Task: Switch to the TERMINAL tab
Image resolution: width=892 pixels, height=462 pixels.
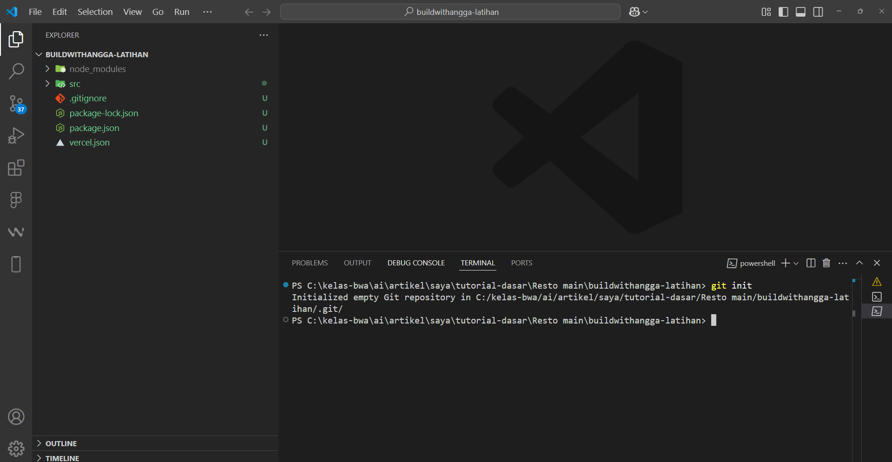Action: 478,263
